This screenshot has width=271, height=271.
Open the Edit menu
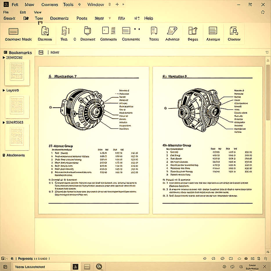(x=23, y=12)
